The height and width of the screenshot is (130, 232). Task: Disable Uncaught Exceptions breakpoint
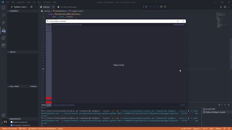click(x=12, y=125)
